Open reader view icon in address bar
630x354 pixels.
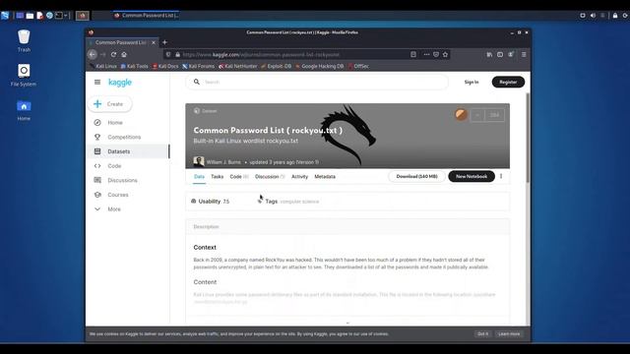[x=413, y=54]
